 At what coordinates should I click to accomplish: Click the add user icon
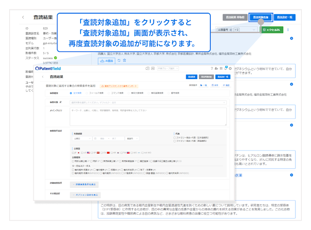click(217, 68)
